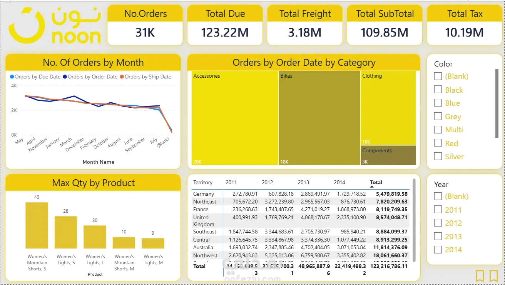Click the Color slicer scrollbar
Screen dimensions: 505x285
click(497, 103)
